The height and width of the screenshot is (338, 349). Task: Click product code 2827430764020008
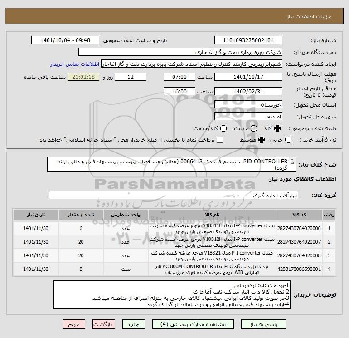(299, 255)
